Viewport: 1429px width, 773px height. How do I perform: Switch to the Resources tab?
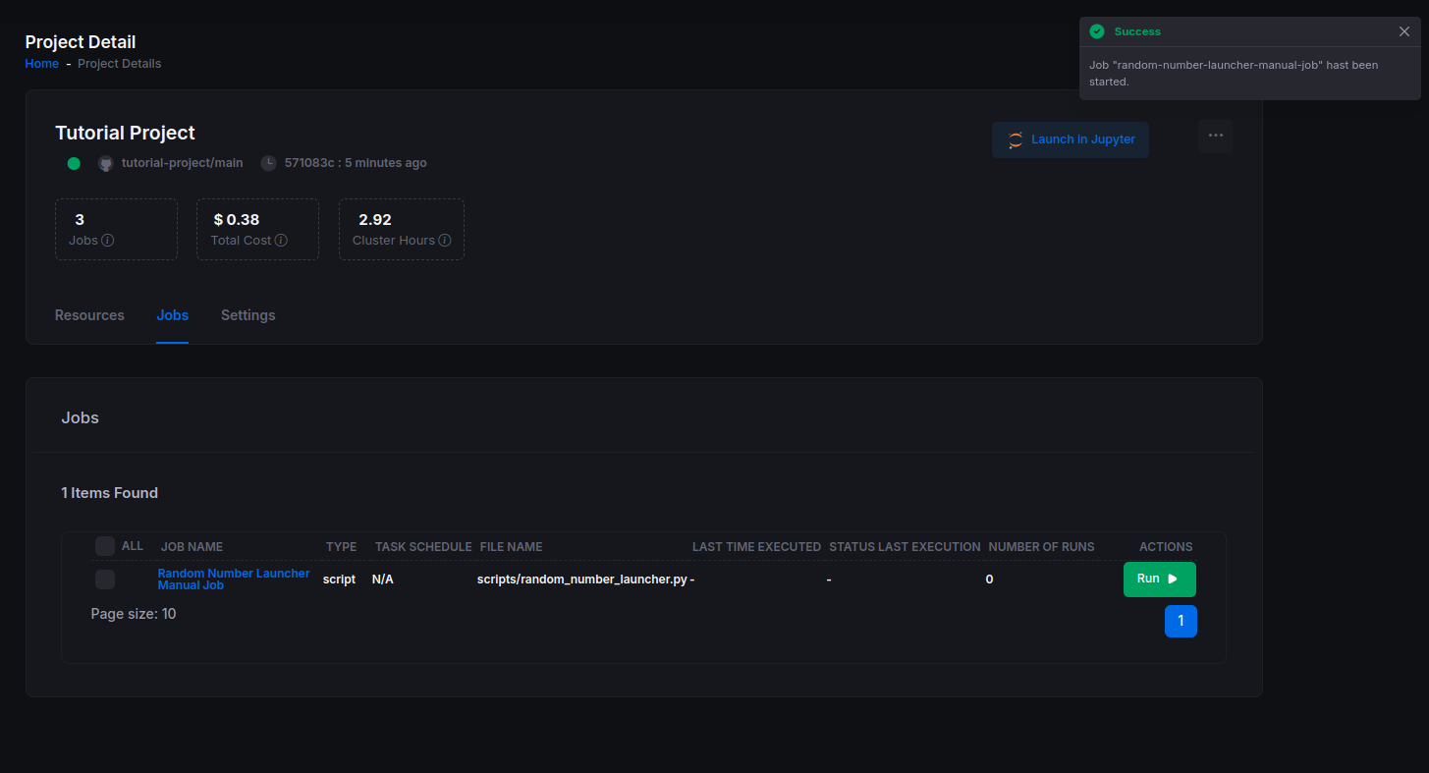click(x=89, y=315)
